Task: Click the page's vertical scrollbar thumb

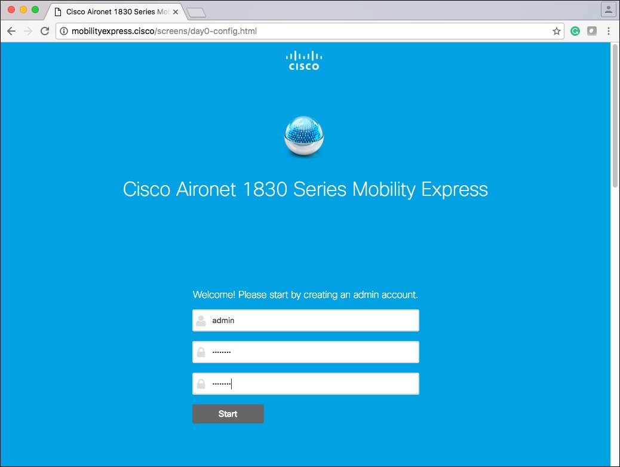Action: coord(615,115)
